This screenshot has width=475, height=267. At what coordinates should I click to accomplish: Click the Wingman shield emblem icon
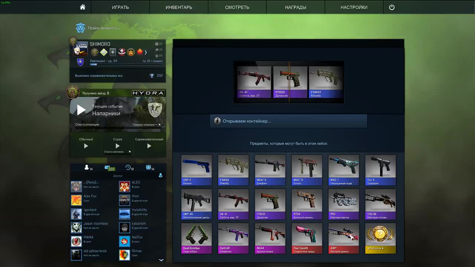click(155, 110)
